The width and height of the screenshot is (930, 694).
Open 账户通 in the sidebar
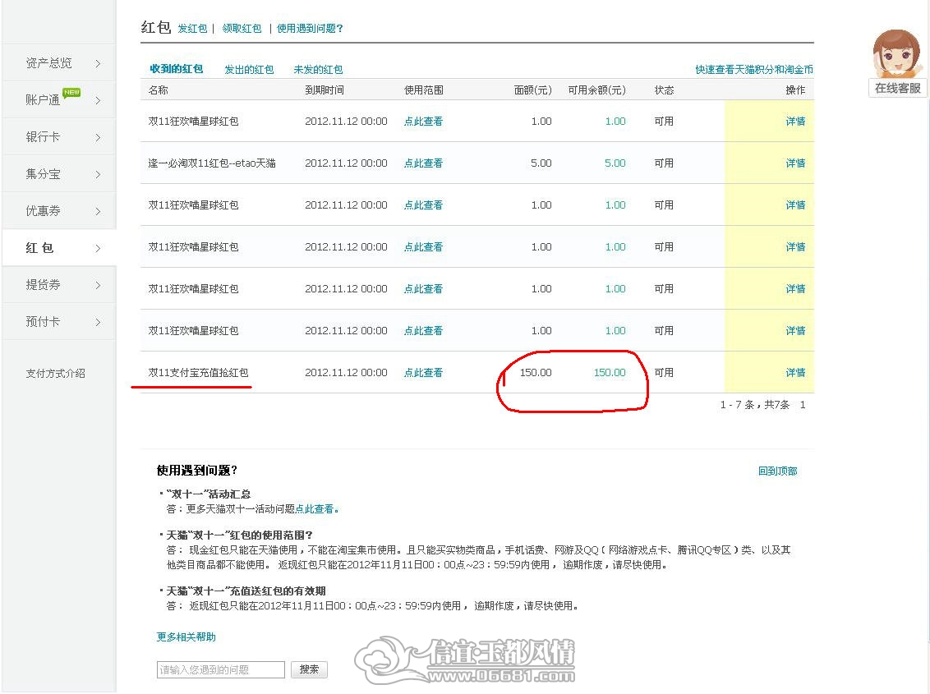pyautogui.click(x=43, y=99)
